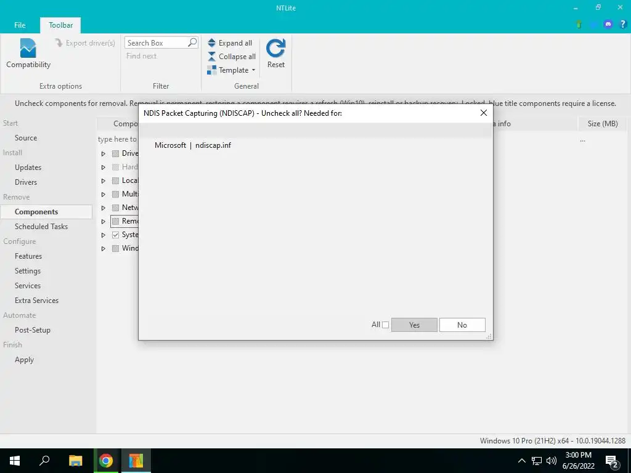The height and width of the screenshot is (473, 631).
Task: Toggle checkbox of the 'Netw' row
Action: (x=115, y=208)
